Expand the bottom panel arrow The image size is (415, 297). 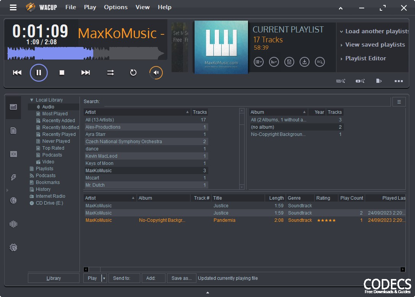pos(207,292)
